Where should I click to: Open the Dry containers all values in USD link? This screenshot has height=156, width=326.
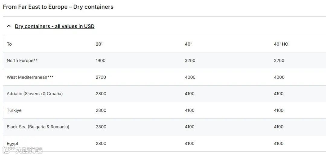coord(55,26)
